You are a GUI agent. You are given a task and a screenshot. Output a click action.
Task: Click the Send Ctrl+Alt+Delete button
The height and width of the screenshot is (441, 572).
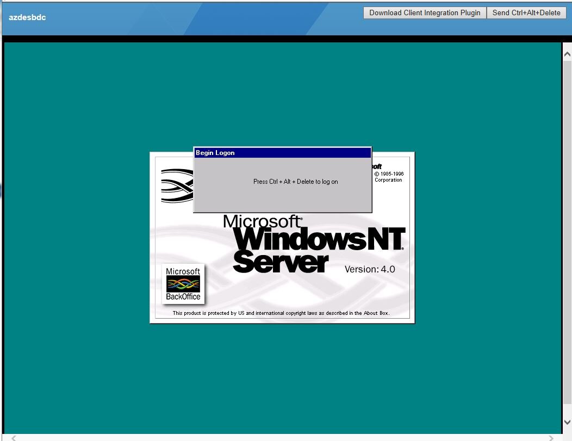(526, 13)
